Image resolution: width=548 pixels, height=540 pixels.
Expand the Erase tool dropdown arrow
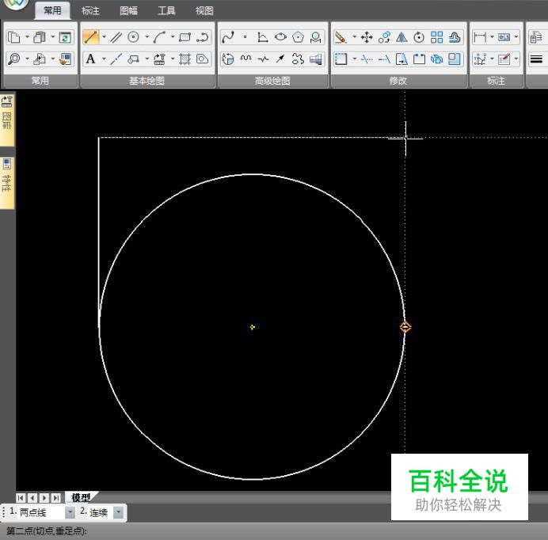[354, 37]
